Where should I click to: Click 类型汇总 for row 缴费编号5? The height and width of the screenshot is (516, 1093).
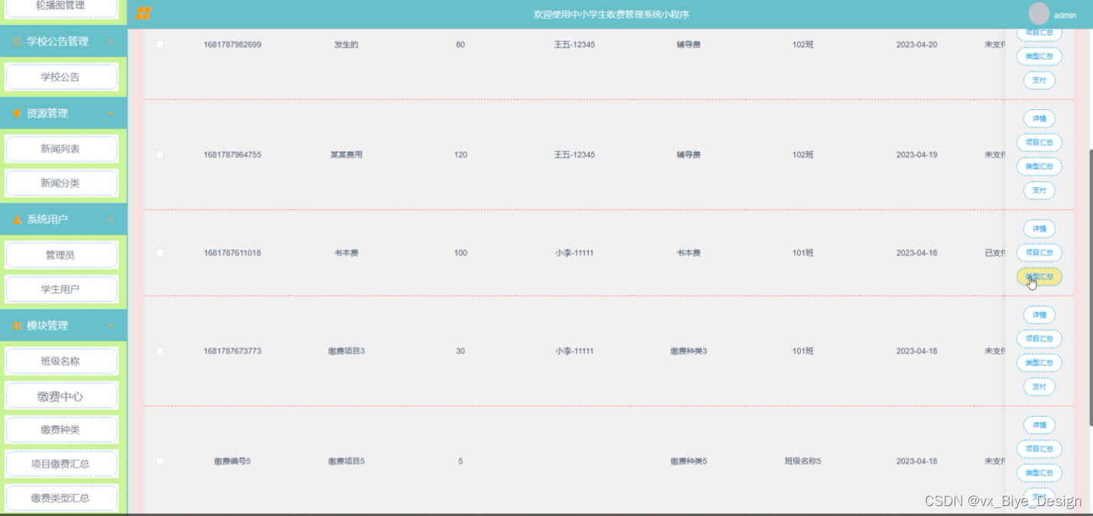[x=1039, y=473]
